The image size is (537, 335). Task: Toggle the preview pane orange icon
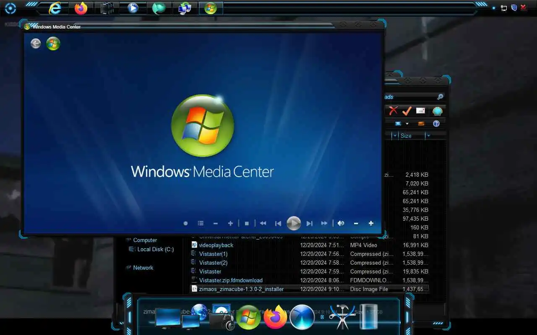click(421, 124)
